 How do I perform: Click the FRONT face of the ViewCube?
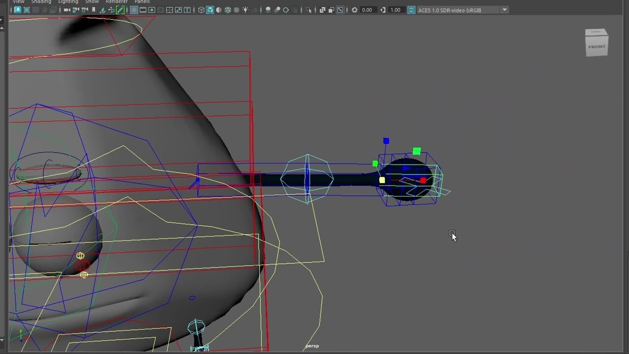click(x=597, y=45)
